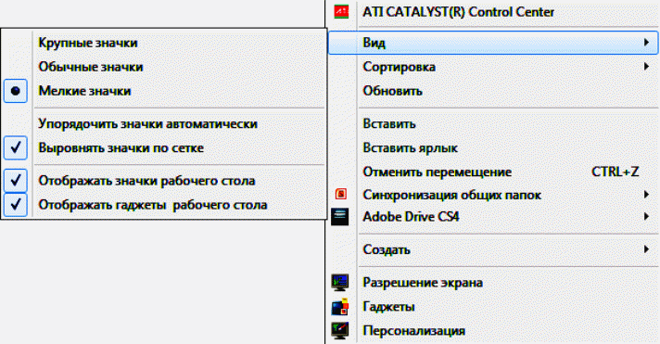Click the Гаджеты icon

tap(339, 307)
